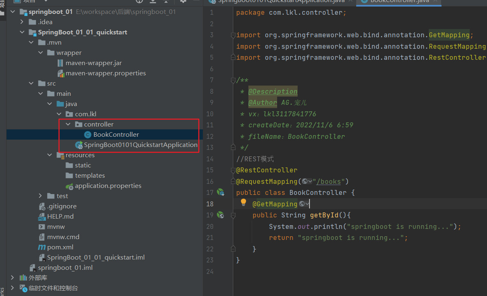Open the /books URL link
This screenshot has height=296, width=487.
point(329,181)
